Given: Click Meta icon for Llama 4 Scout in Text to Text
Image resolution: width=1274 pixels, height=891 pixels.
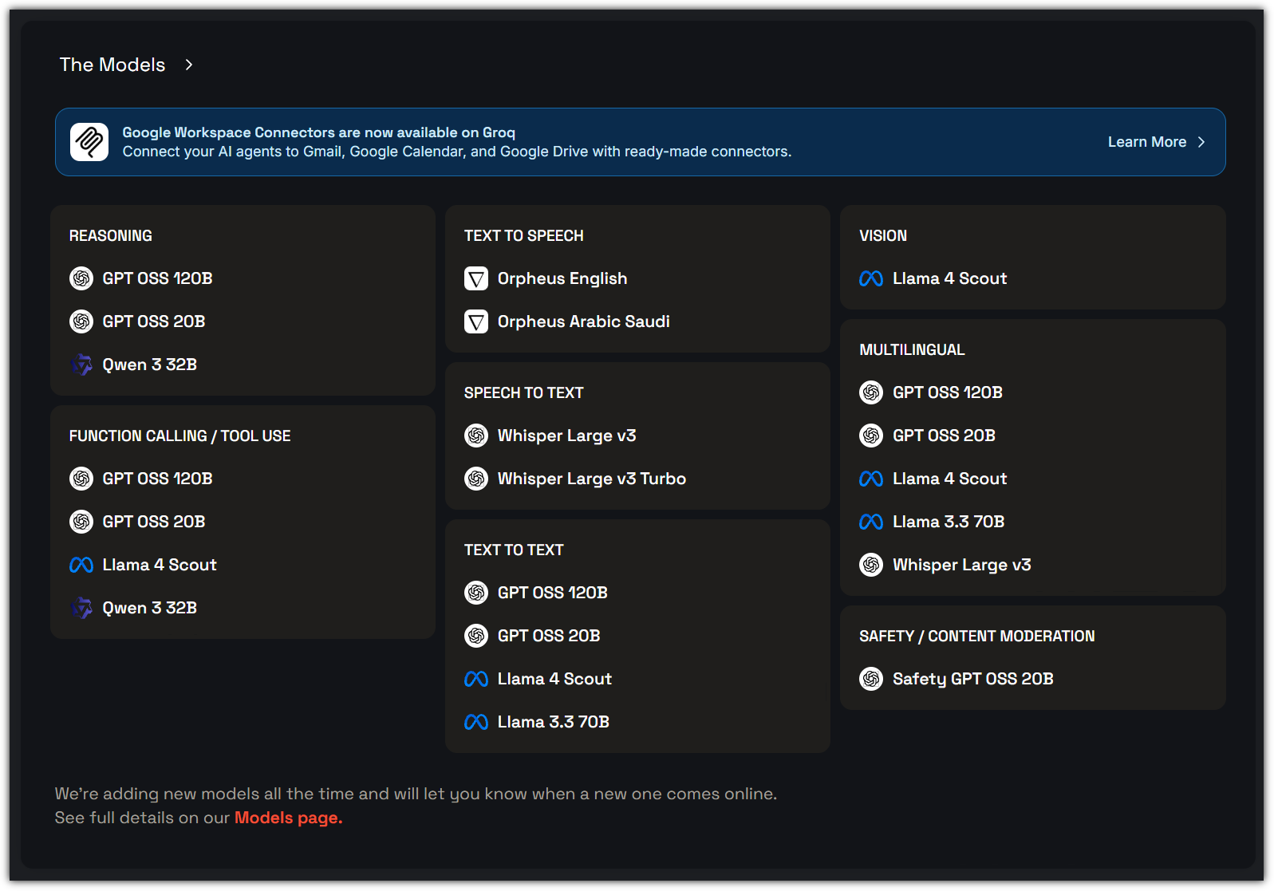Looking at the screenshot, I should (x=476, y=679).
